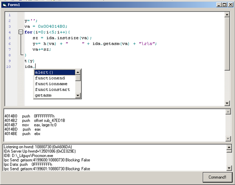
Task: Collapse the for loop fold marker
Action: (x=21, y=32)
